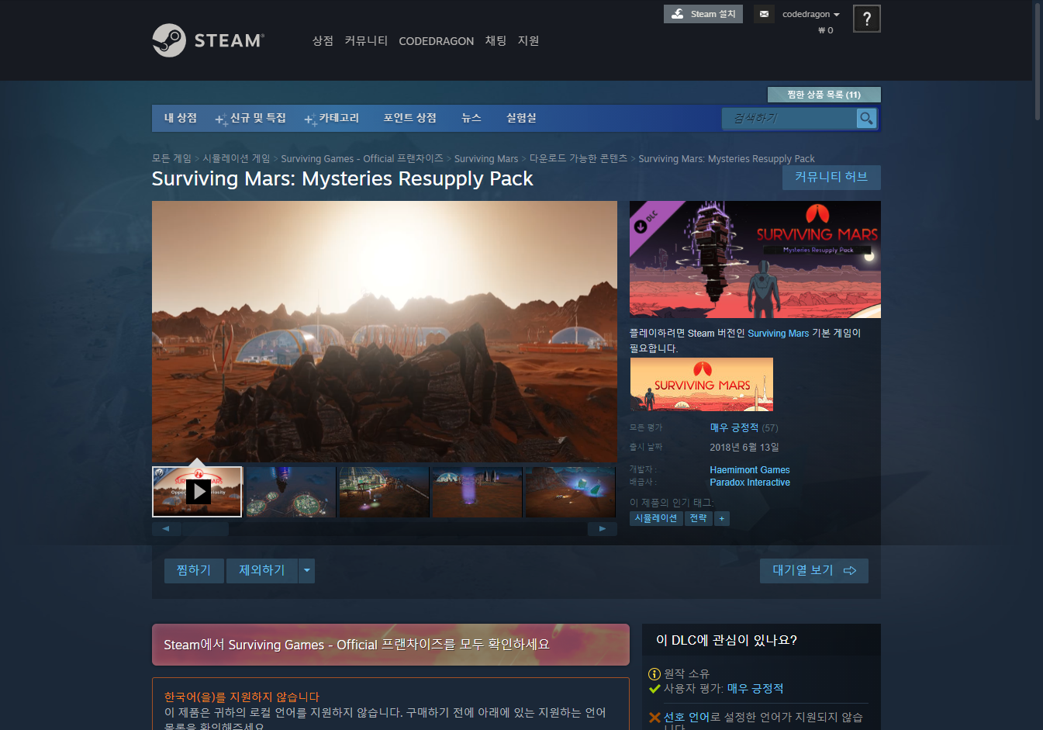The height and width of the screenshot is (730, 1043).
Task: Click the thumbnail strip scrollbar handle
Action: (x=205, y=529)
